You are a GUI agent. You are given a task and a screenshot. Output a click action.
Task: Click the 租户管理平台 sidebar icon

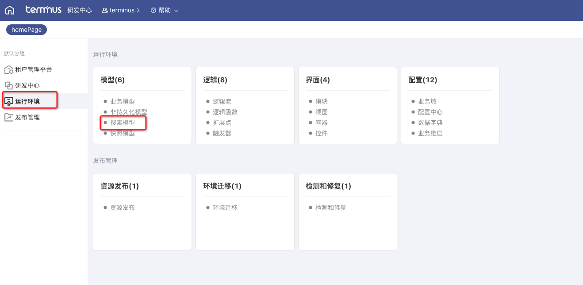coord(9,70)
